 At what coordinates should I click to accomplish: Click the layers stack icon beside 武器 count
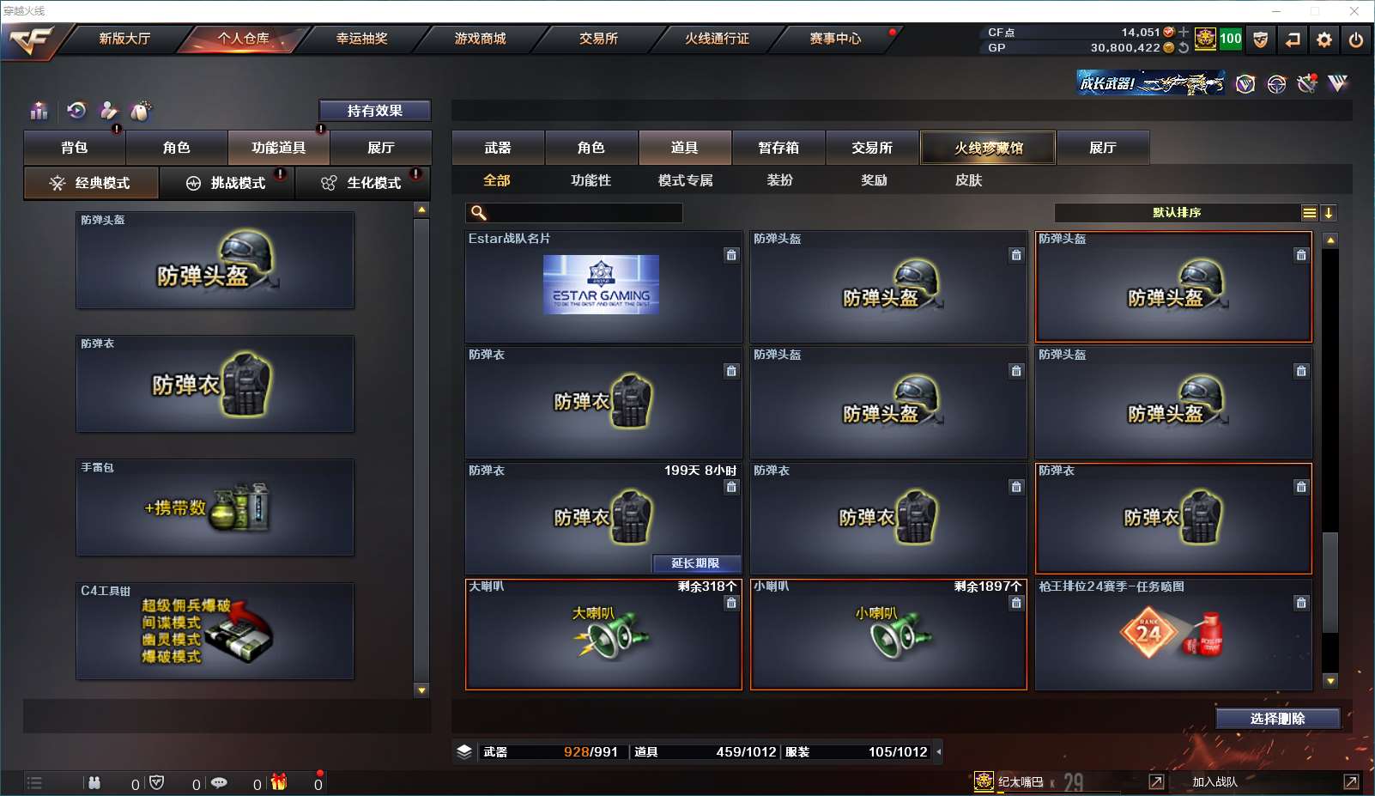coord(464,751)
